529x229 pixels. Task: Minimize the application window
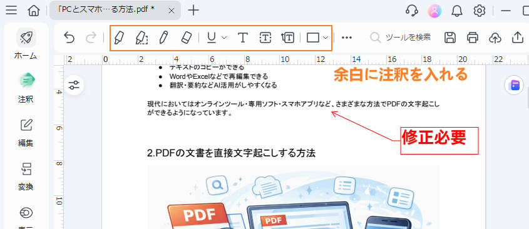pos(506,11)
